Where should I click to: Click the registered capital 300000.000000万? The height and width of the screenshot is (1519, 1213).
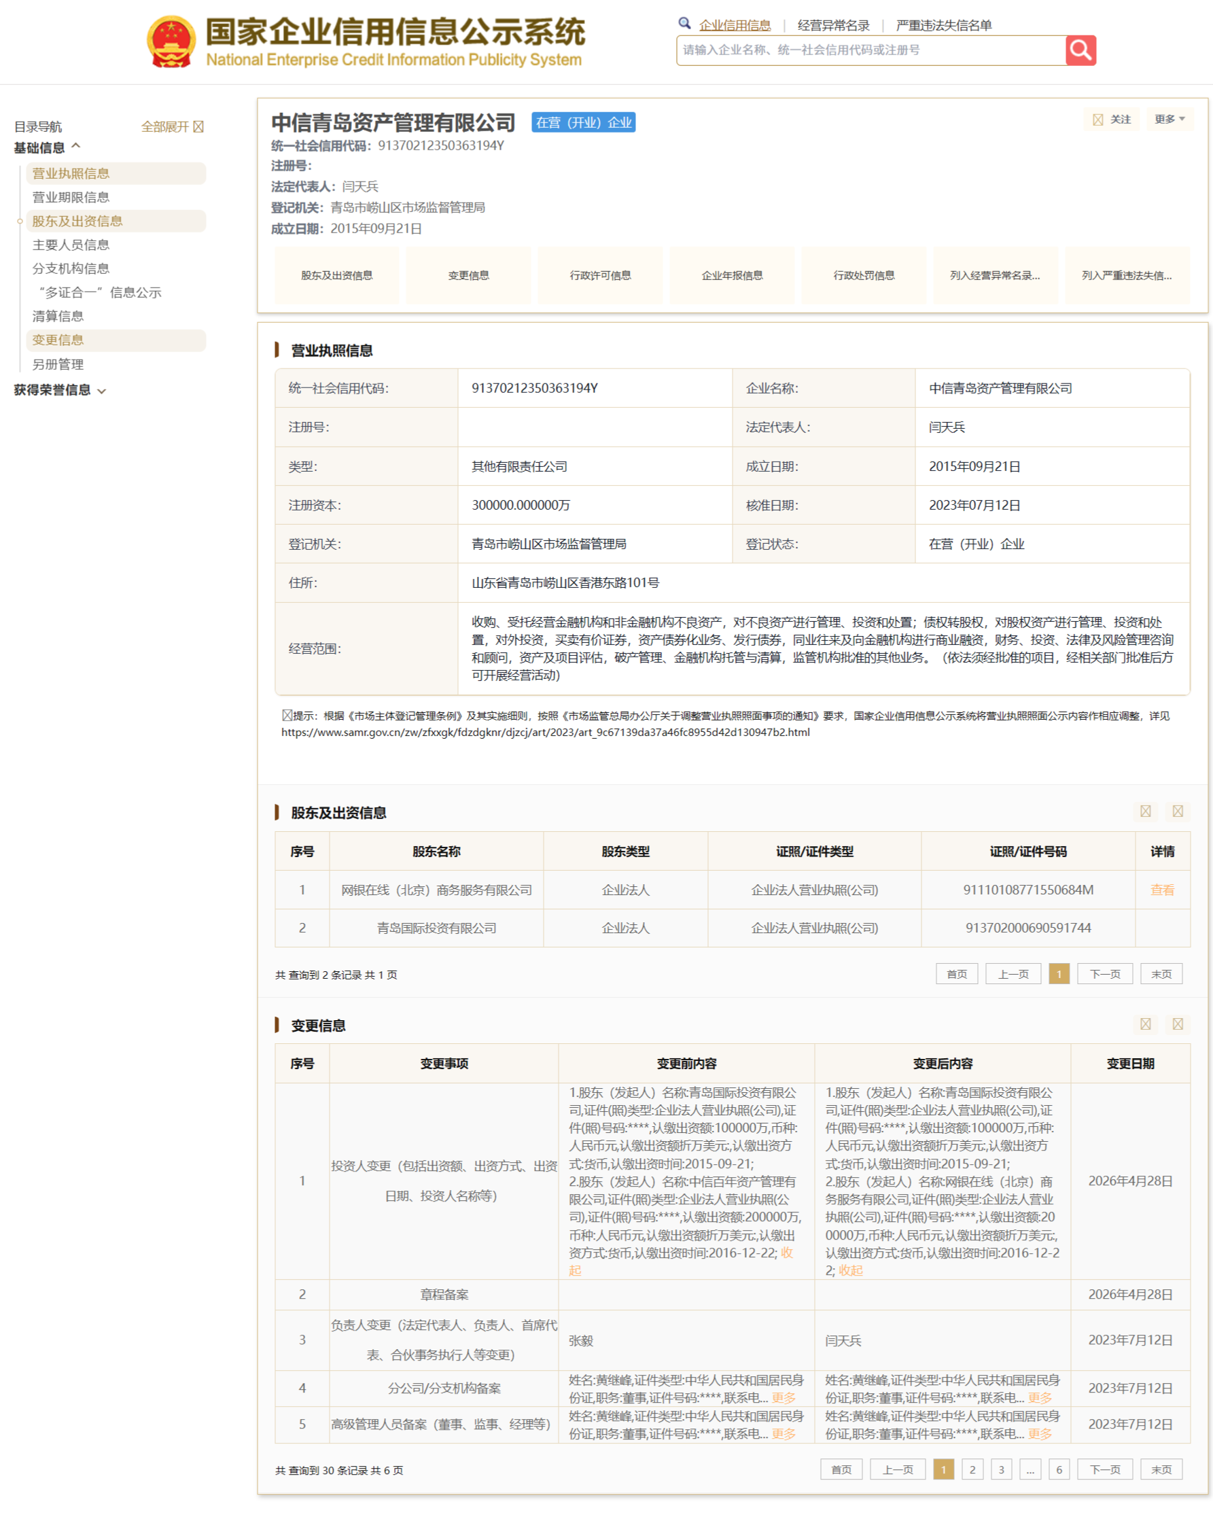coord(521,505)
